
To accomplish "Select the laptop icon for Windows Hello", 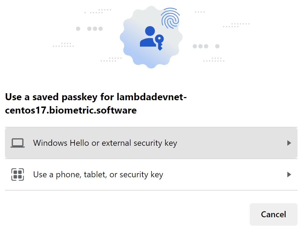I will click(17, 143).
